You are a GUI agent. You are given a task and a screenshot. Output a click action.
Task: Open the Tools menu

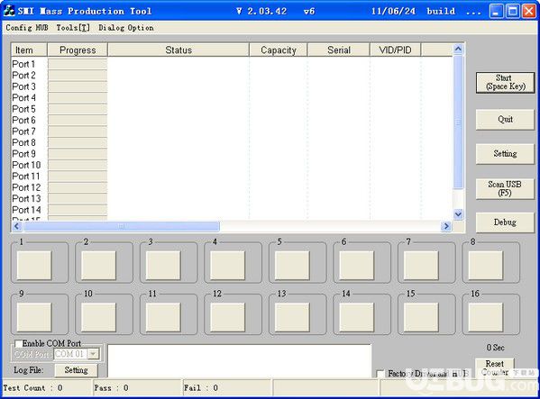73,28
